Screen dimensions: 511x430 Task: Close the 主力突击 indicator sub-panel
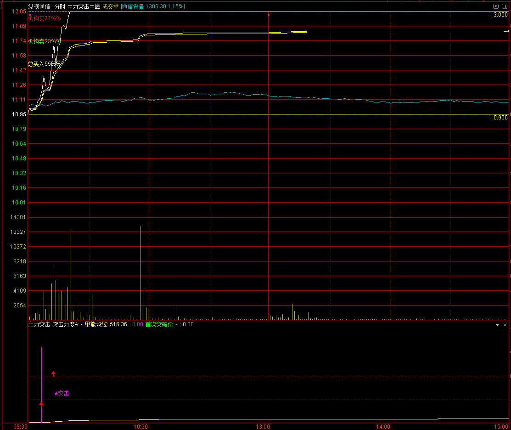[505, 325]
